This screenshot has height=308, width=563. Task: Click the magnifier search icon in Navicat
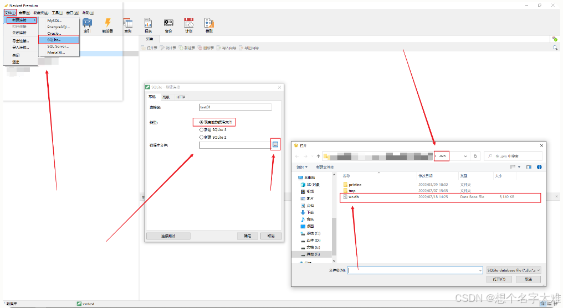555,48
